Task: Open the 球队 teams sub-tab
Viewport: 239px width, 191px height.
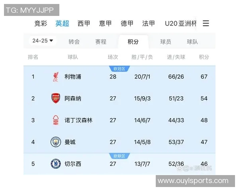Action: (192, 42)
